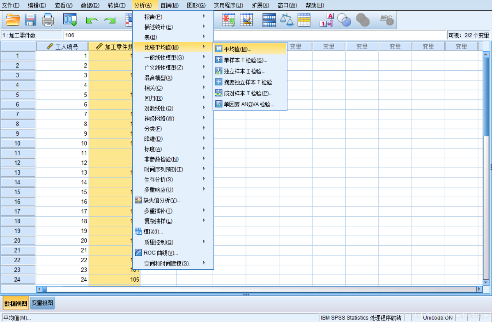This screenshot has height=322, width=492.
Task: Click the Open data file folder icon
Action: point(13,20)
